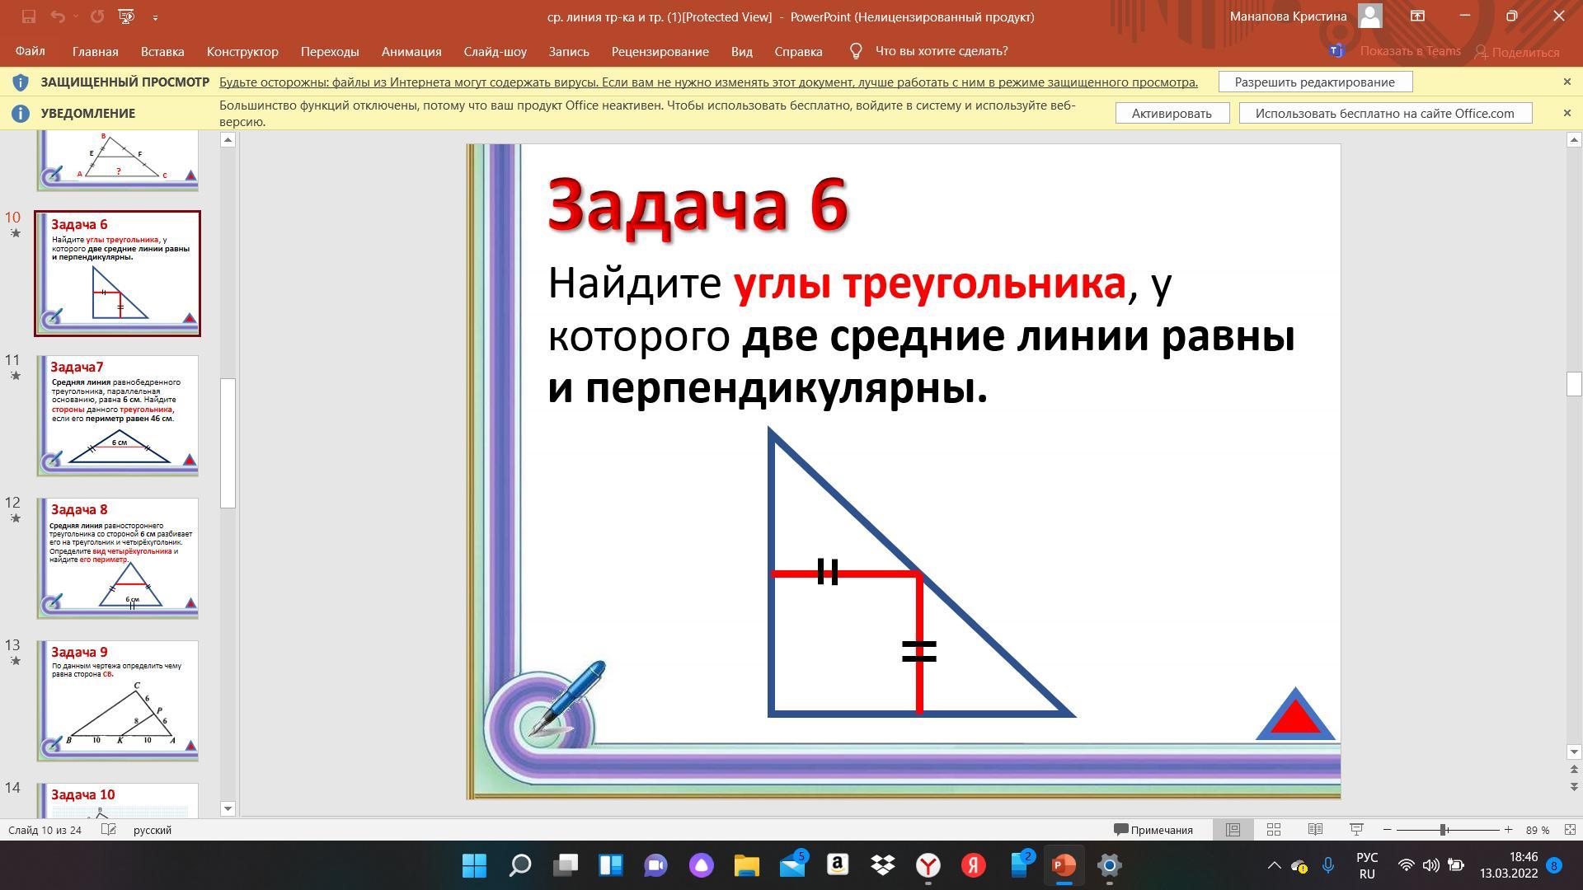
Task: Click the info icon in notification bar
Action: [21, 113]
